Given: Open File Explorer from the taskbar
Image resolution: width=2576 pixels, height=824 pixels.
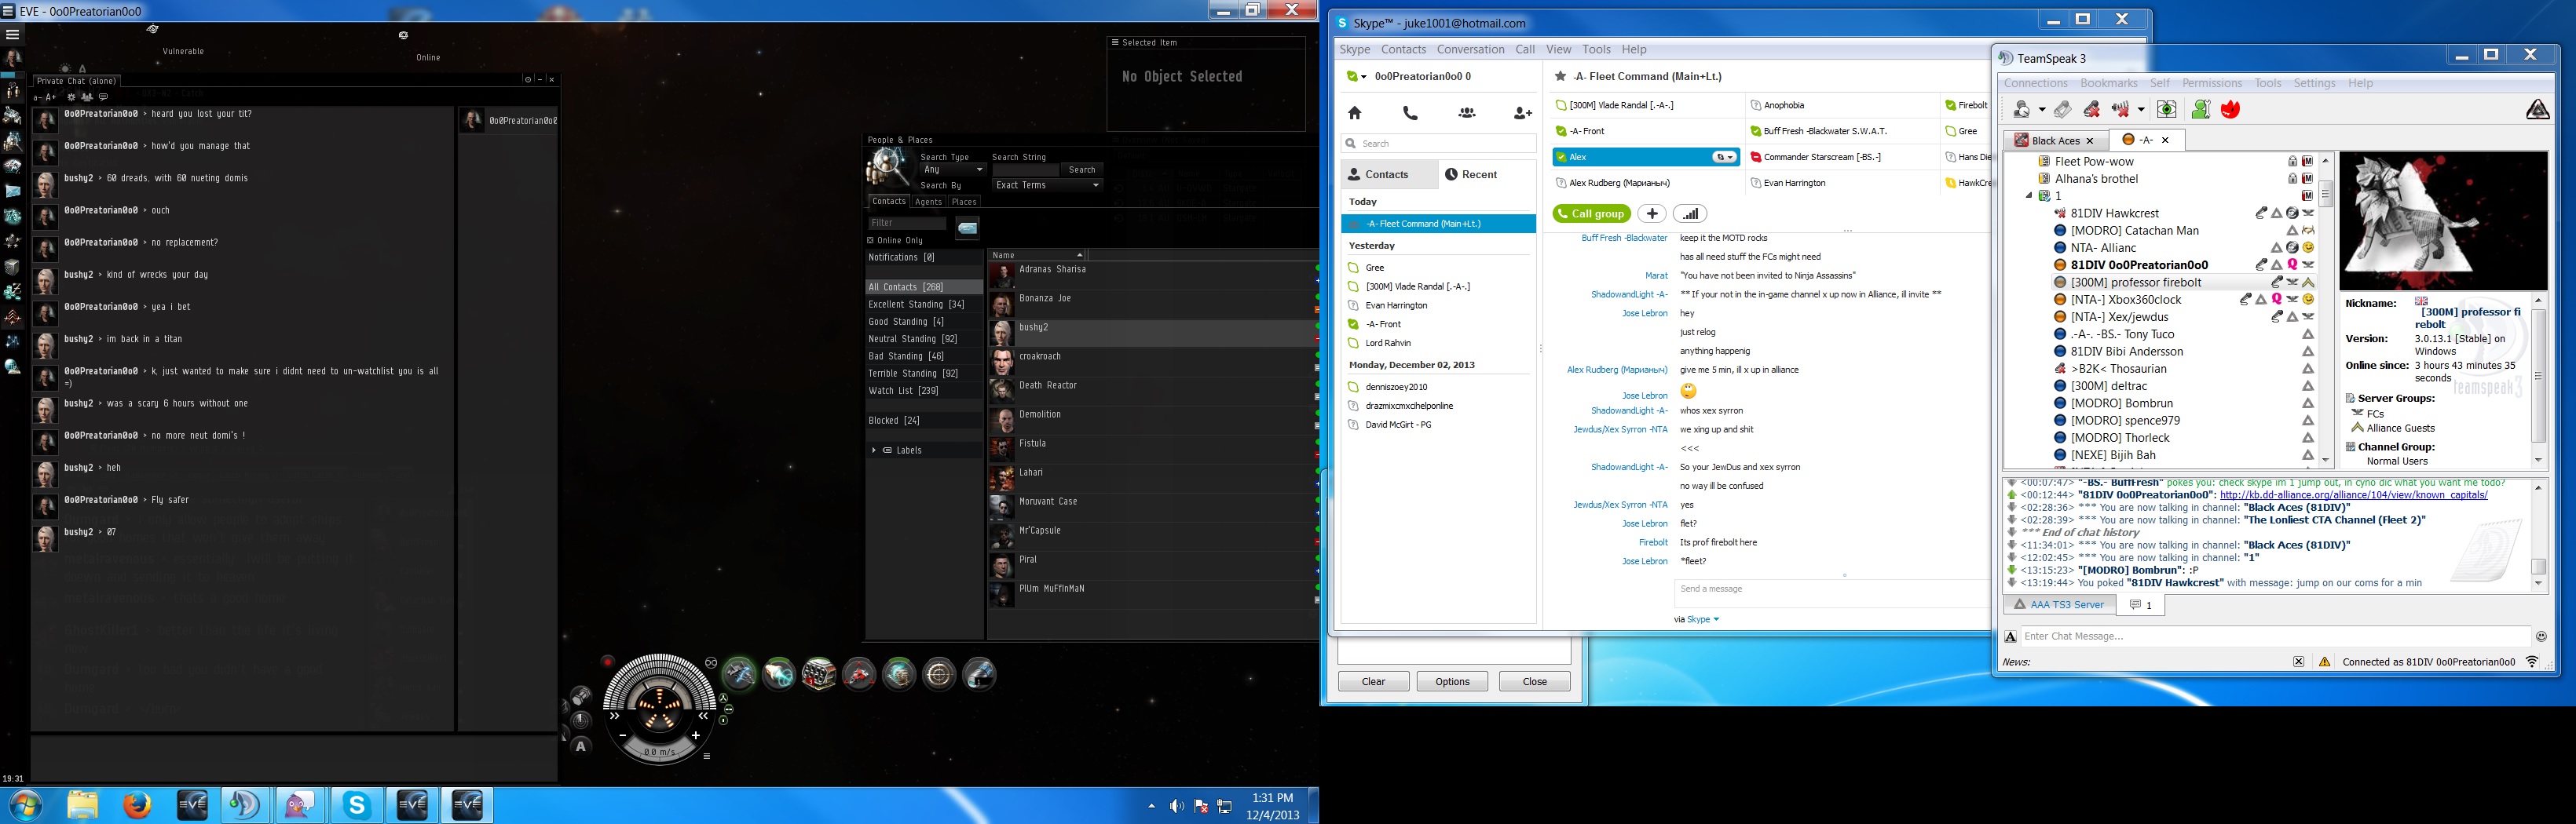Looking at the screenshot, I should pyautogui.click(x=82, y=804).
